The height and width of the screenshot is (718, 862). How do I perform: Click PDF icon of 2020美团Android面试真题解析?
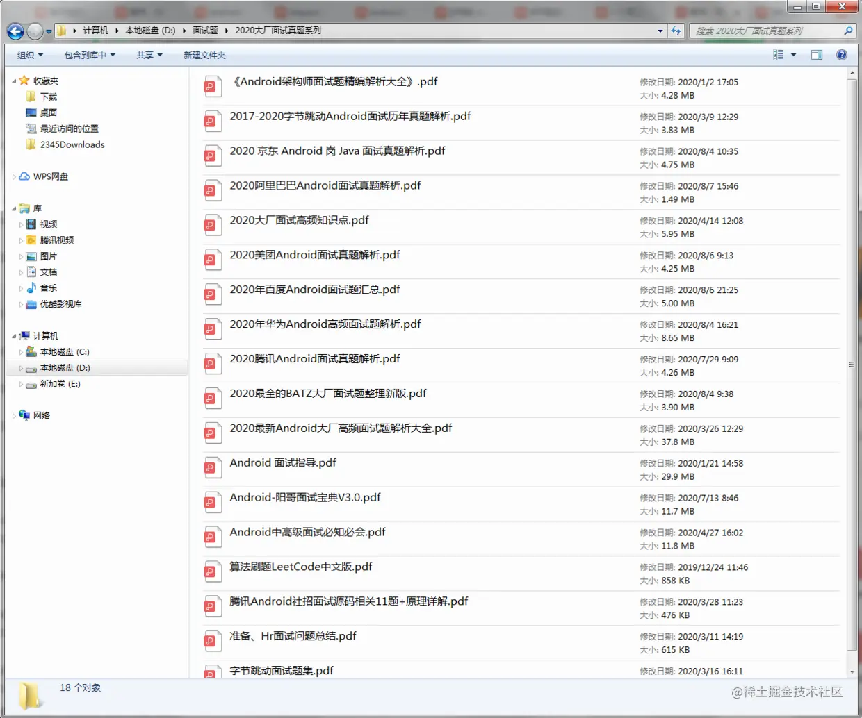[212, 260]
